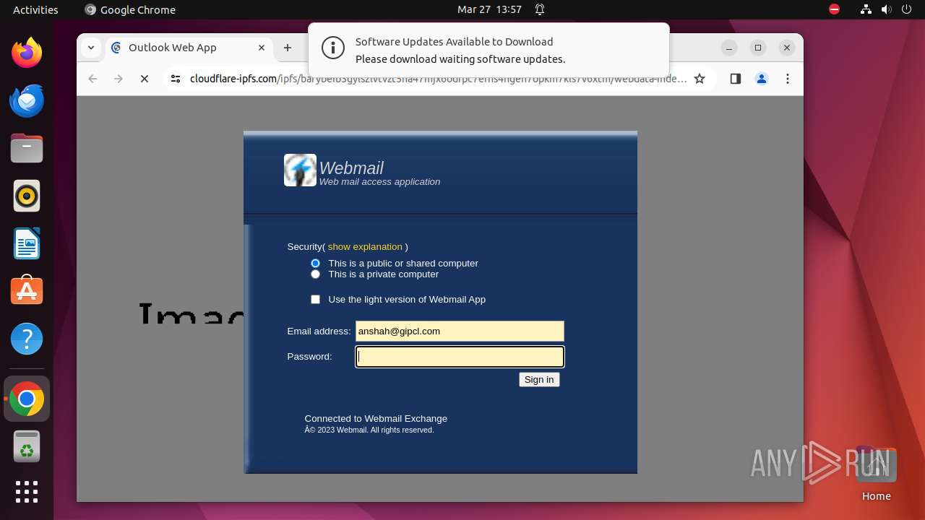Select 'This is a private computer'
Viewport: 925px width, 520px height.
click(315, 274)
